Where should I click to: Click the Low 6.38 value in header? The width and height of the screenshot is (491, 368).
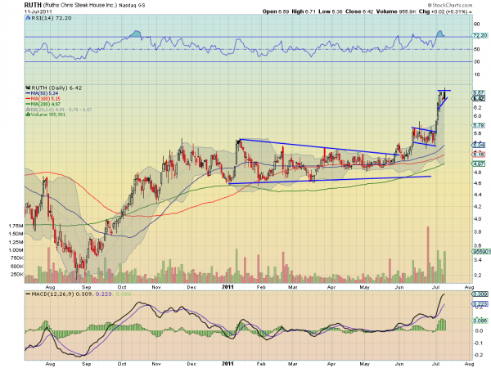coord(331,11)
